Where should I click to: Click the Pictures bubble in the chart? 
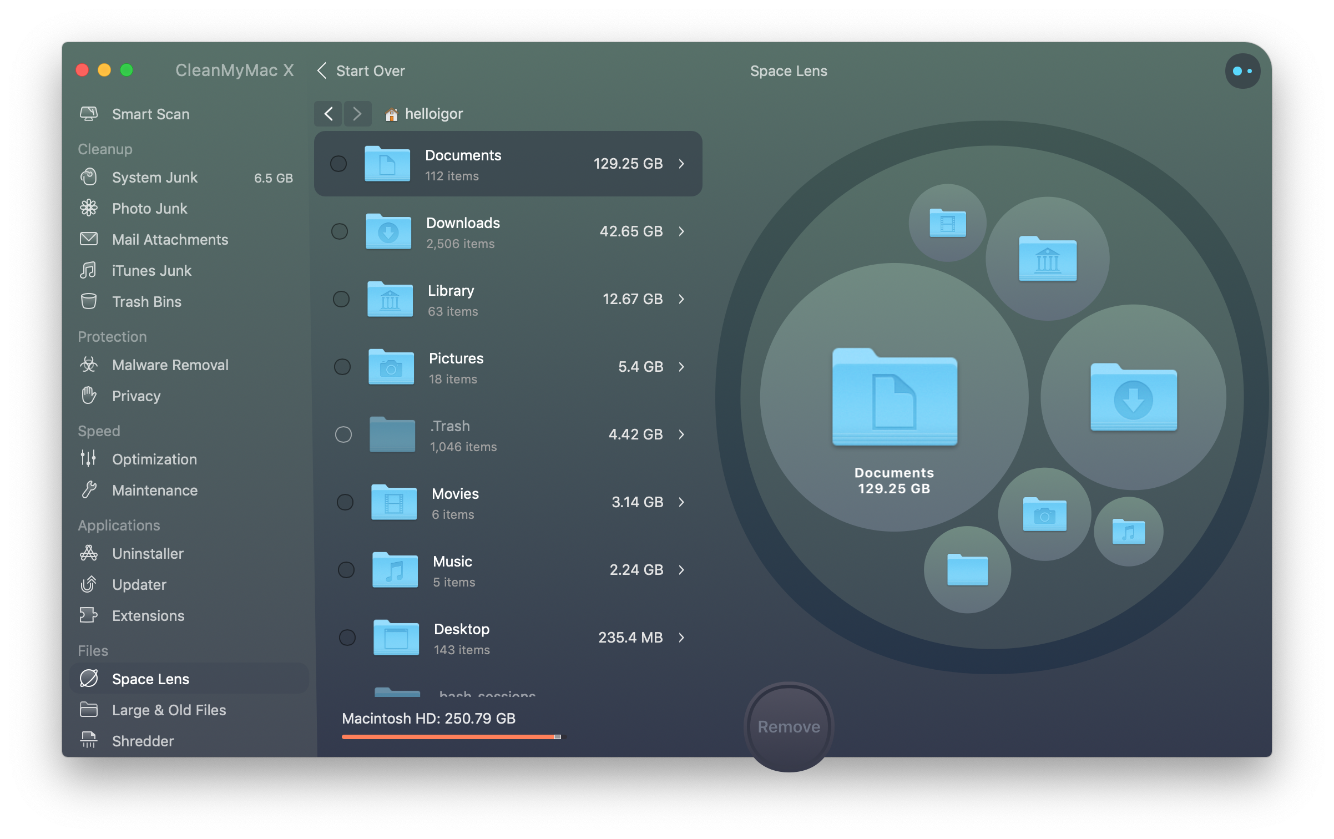pyautogui.click(x=1044, y=514)
